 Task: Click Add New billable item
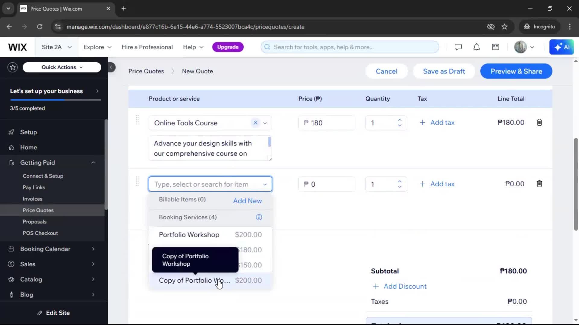[247, 201]
